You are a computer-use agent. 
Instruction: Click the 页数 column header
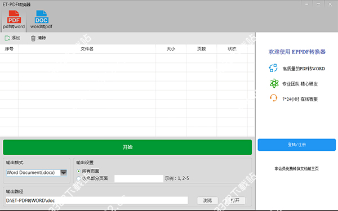click(x=201, y=49)
